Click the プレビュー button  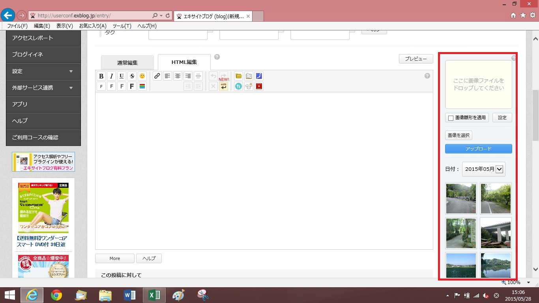[x=416, y=59]
